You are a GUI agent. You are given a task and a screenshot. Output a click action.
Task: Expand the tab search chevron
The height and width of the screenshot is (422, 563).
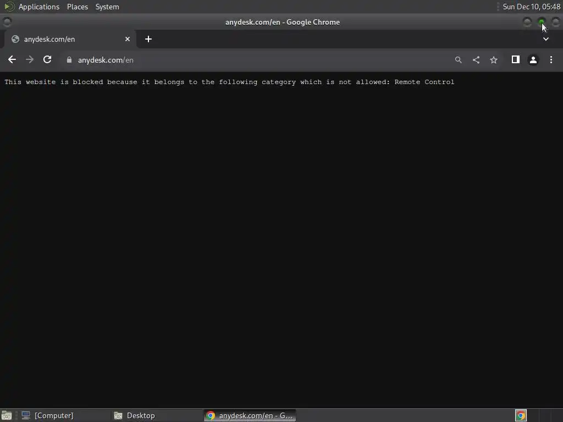coord(546,39)
